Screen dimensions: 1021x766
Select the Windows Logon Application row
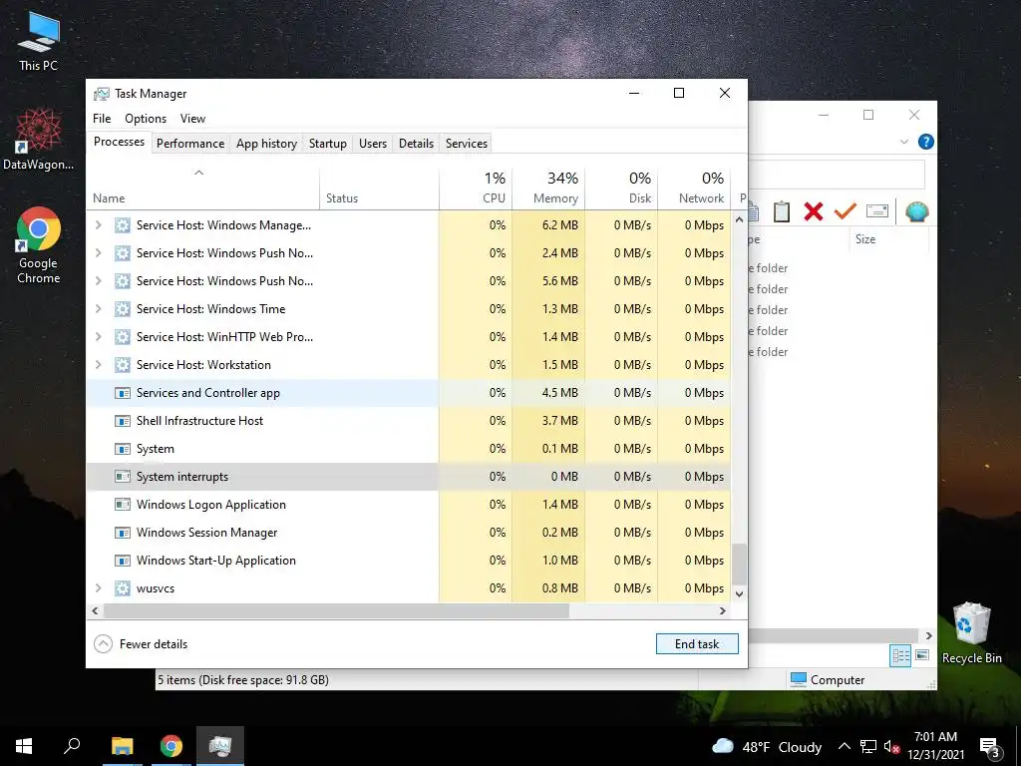point(409,505)
